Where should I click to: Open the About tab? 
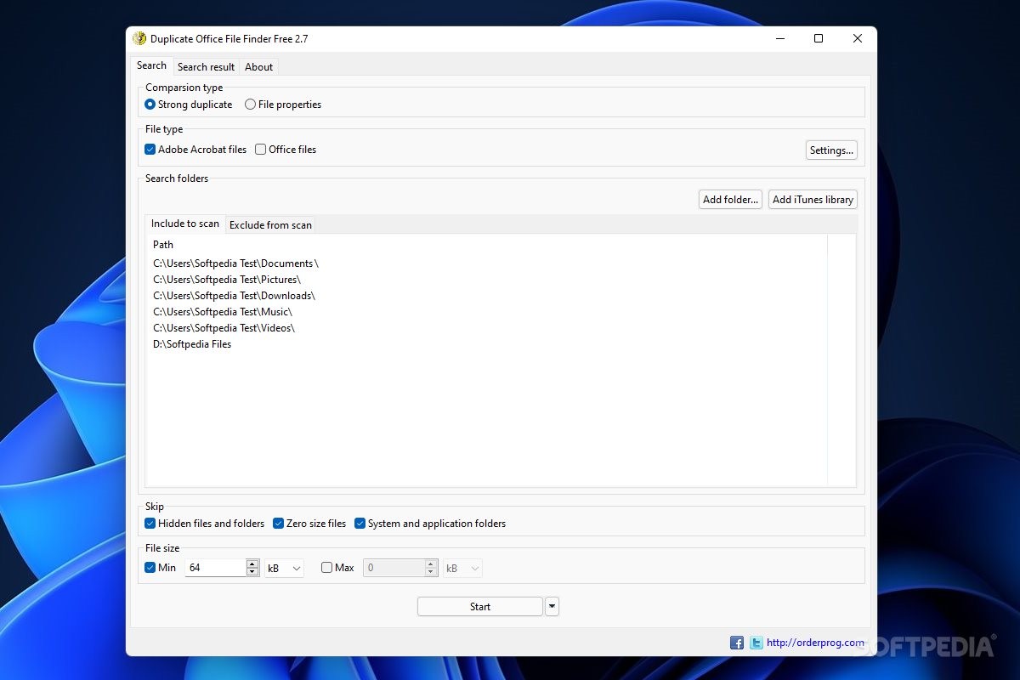258,67
